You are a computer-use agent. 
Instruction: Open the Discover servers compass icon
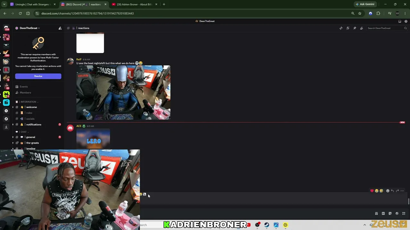[6, 119]
